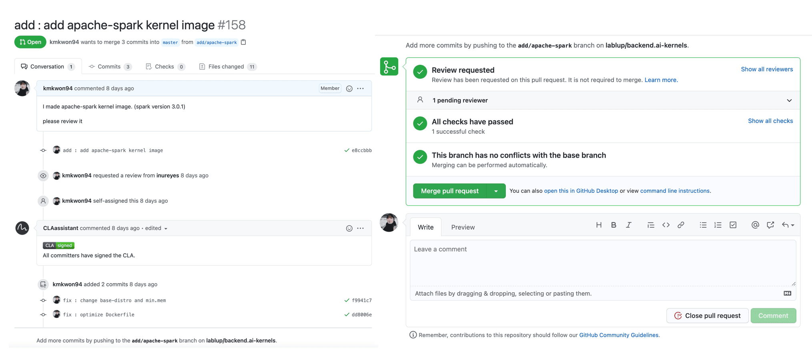
Task: Add a numbered list in editor
Action: coord(718,225)
